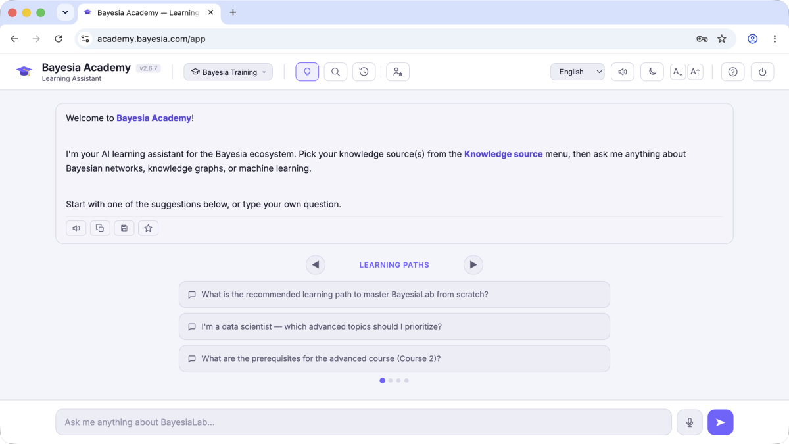Click the browser forward arrow
The width and height of the screenshot is (789, 444).
[x=36, y=39]
